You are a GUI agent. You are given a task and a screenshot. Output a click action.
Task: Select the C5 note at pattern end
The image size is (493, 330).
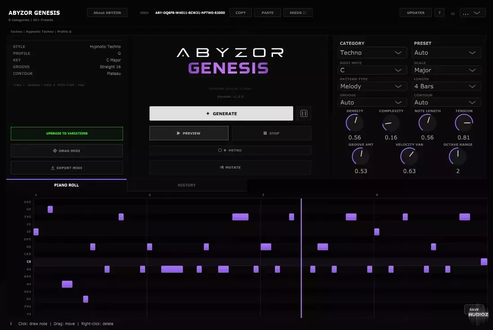(x=484, y=261)
